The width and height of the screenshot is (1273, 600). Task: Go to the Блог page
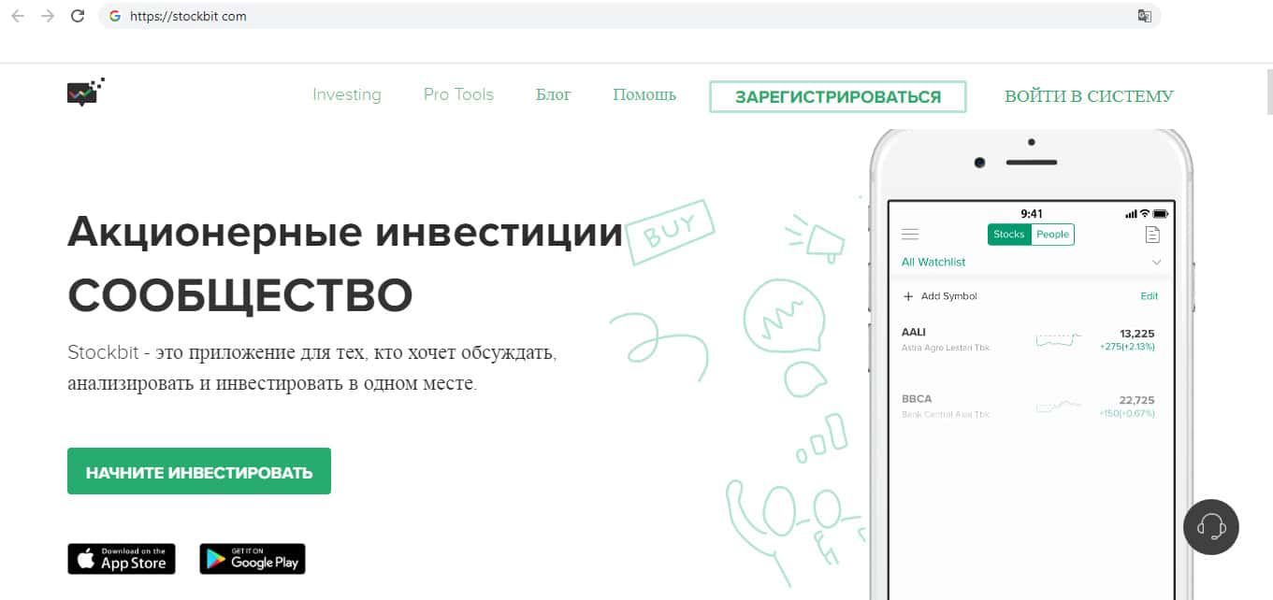(553, 94)
